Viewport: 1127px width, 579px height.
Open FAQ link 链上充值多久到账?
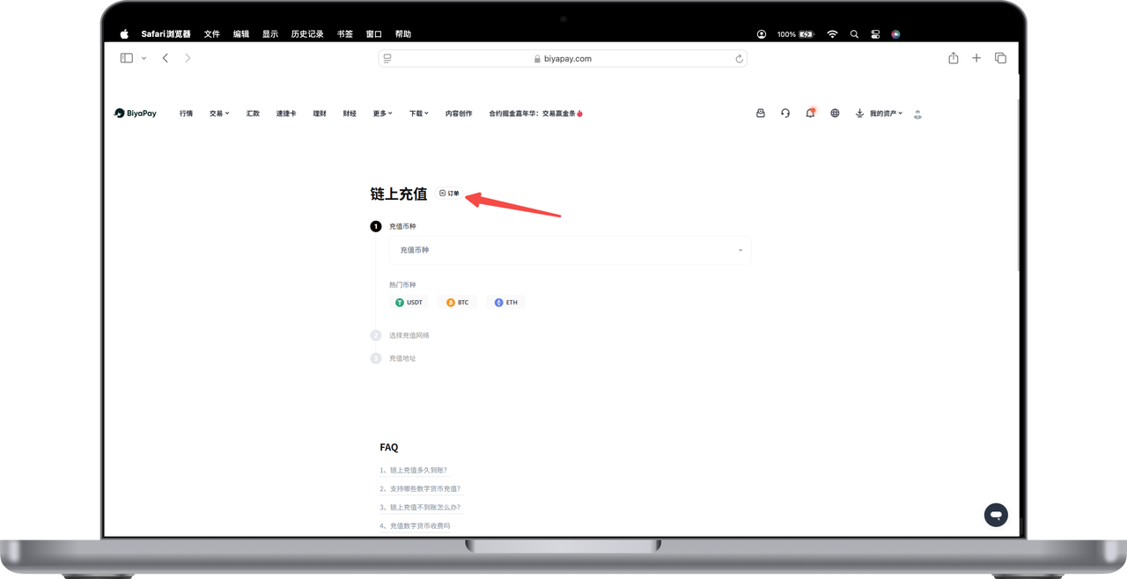tap(418, 470)
